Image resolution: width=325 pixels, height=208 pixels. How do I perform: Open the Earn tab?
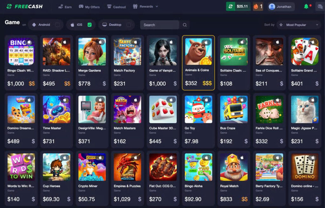tap(65, 7)
